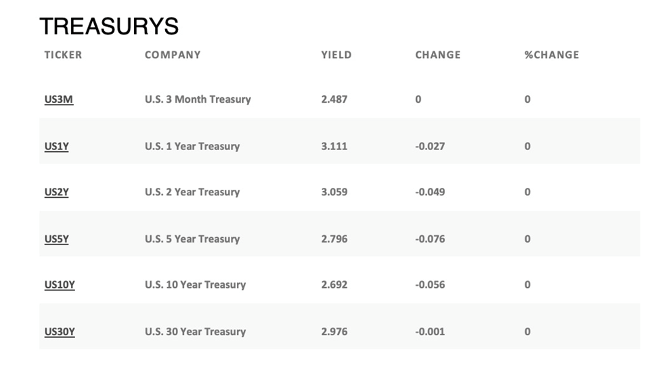This screenshot has height=379, width=660.
Task: Follow the US5Y ticker link
Action: coord(57,238)
